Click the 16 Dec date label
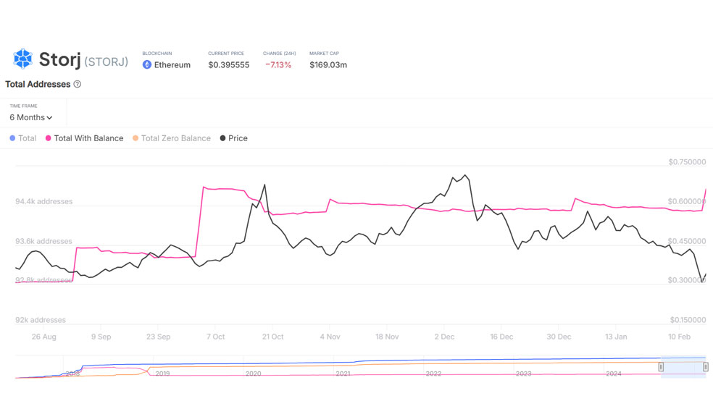 (x=501, y=337)
